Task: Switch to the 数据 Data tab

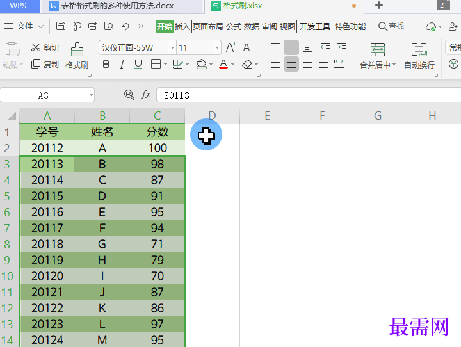Action: click(x=252, y=26)
